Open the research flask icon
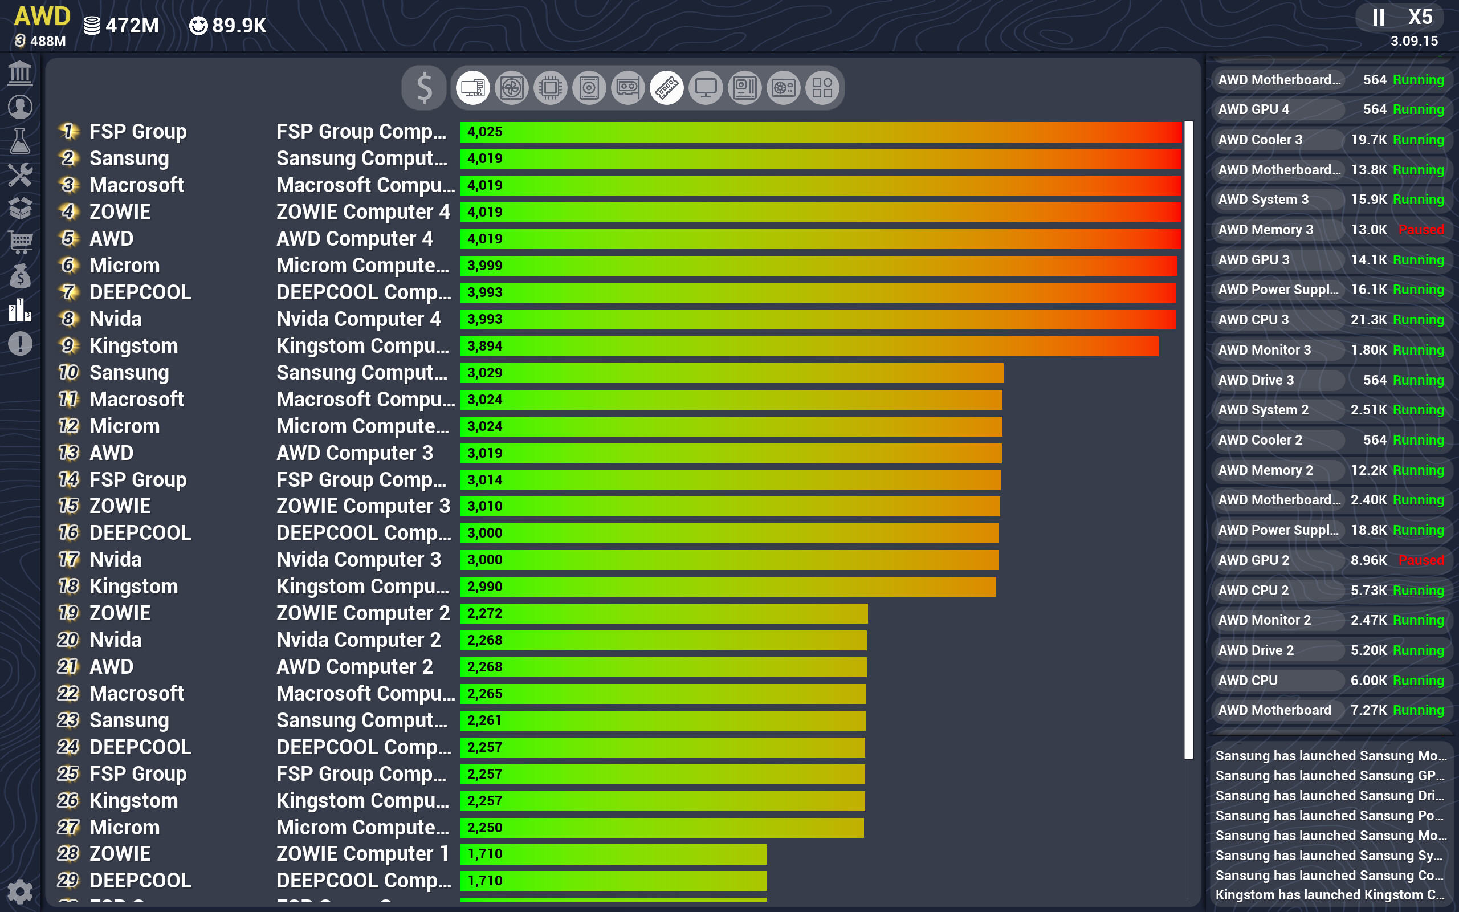The height and width of the screenshot is (912, 1459). point(20,141)
